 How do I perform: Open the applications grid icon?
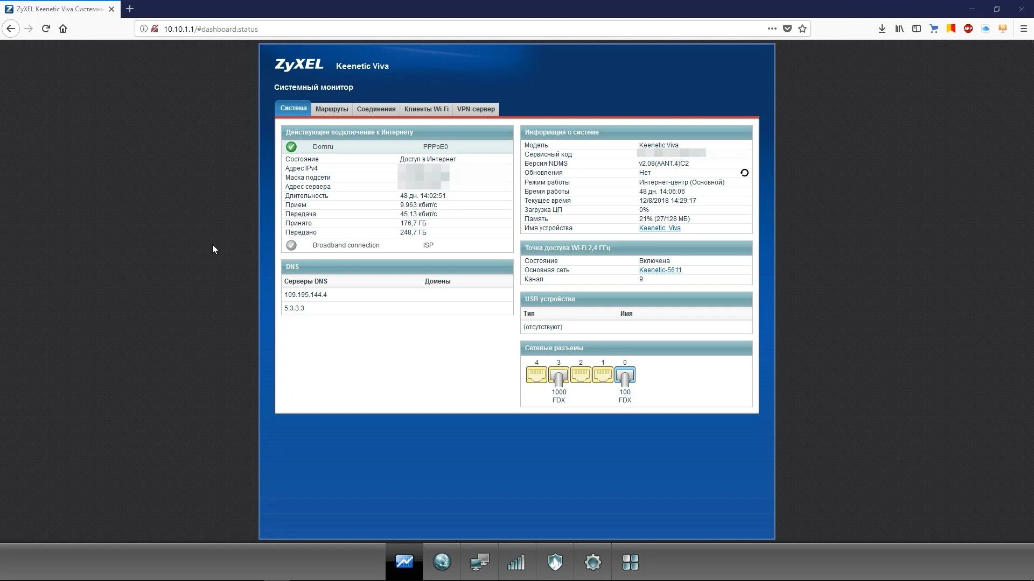pos(630,562)
